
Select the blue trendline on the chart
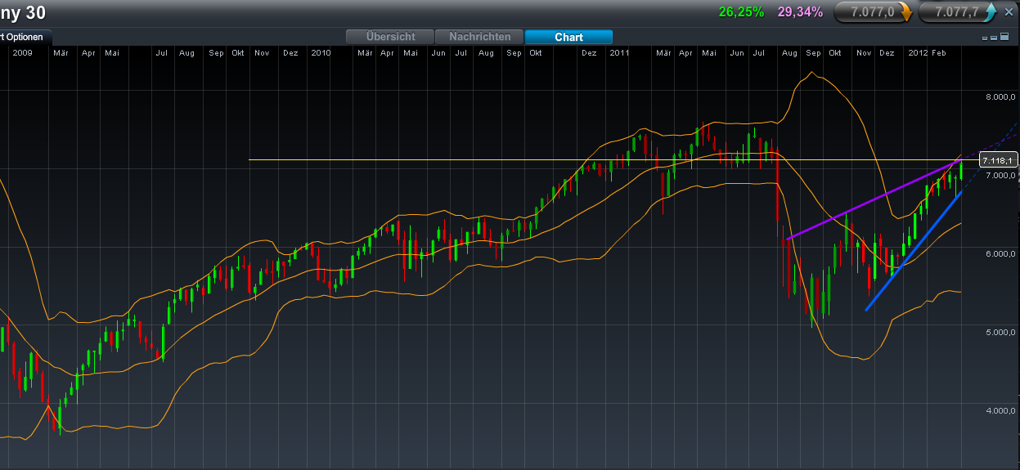(914, 250)
